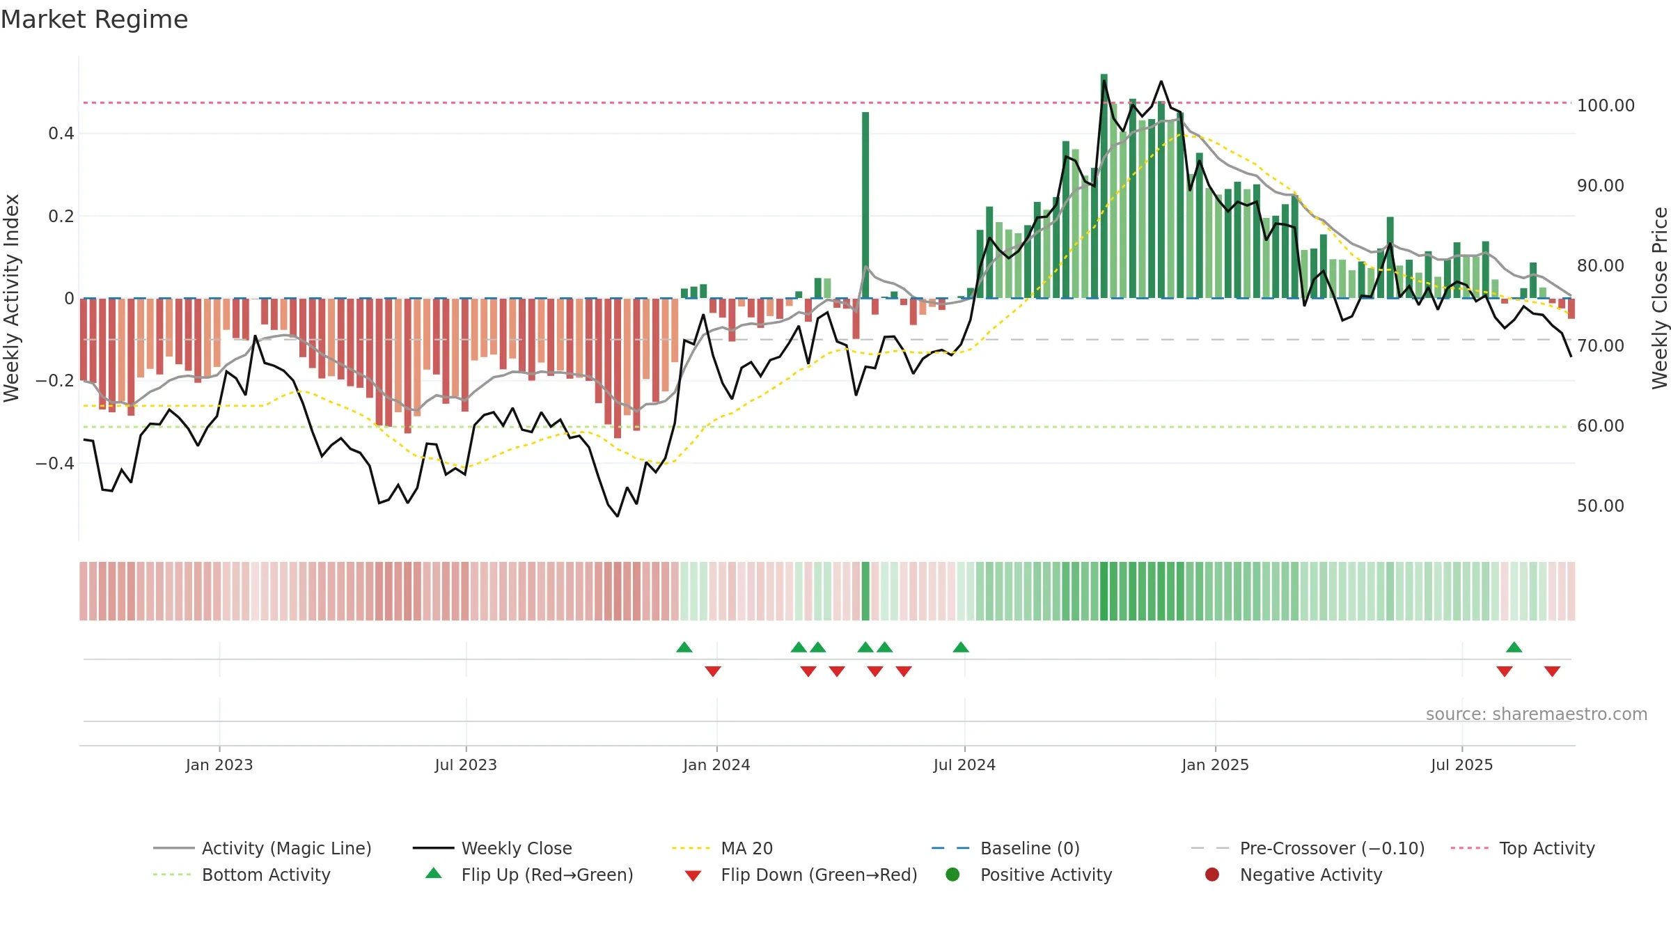
Task: Click the Market Regime chart title
Action: click(x=94, y=19)
